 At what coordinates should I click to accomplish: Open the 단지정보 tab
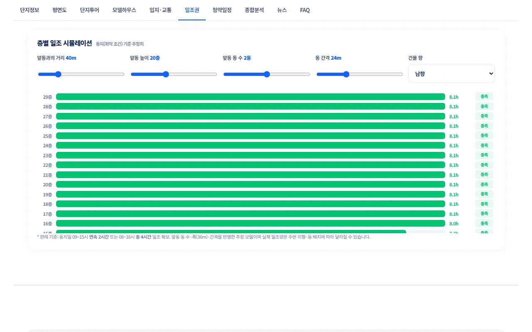[30, 10]
